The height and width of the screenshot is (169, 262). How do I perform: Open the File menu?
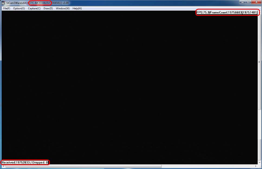coord(7,8)
